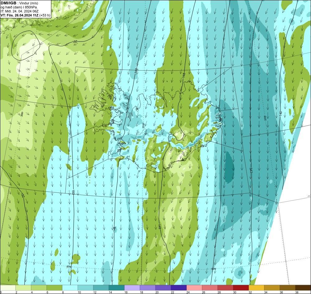The height and width of the screenshot is (294, 311).
Task: Click the 'DMI/IGB : Vindur (m/s)' title text
Action: point(19,3)
